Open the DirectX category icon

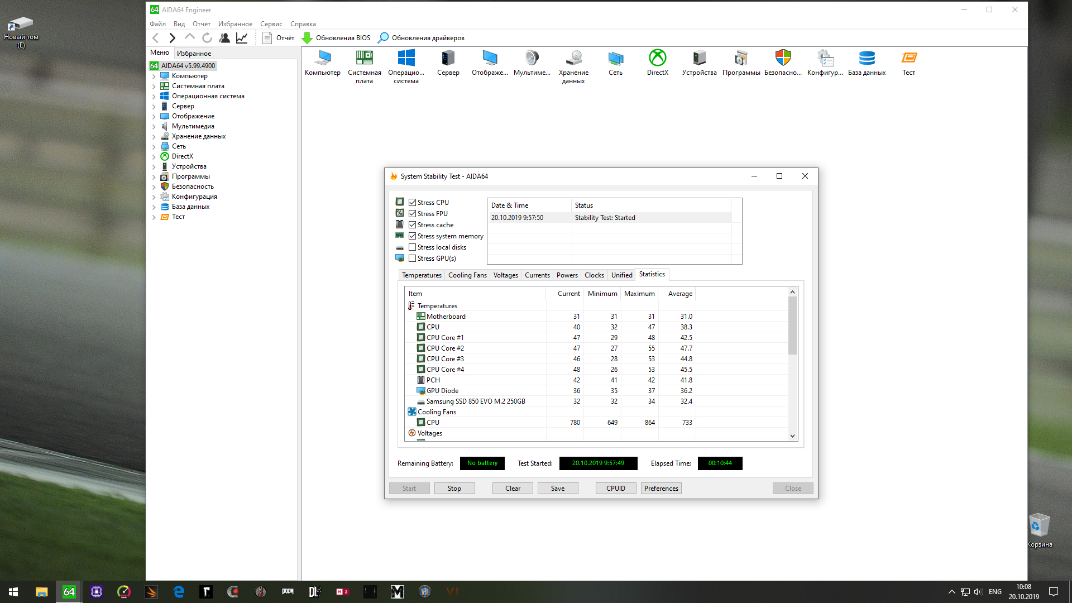[657, 59]
